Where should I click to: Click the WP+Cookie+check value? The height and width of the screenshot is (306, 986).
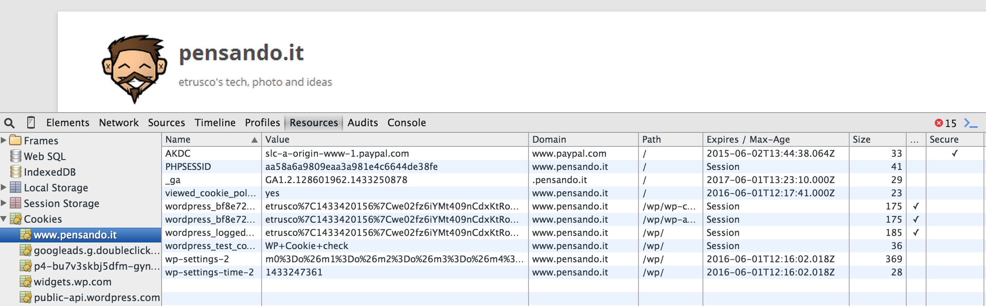point(307,246)
